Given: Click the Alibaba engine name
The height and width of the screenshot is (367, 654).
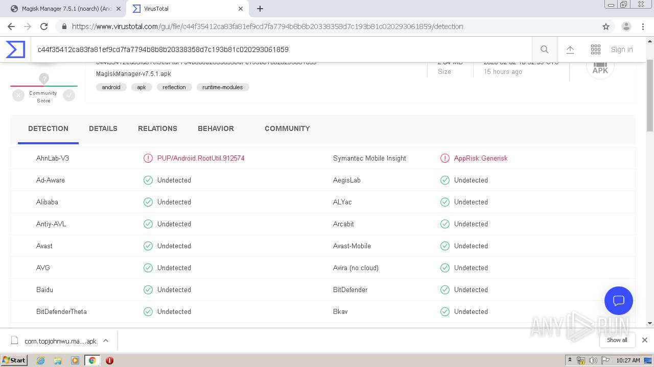Looking at the screenshot, I should [x=47, y=202].
